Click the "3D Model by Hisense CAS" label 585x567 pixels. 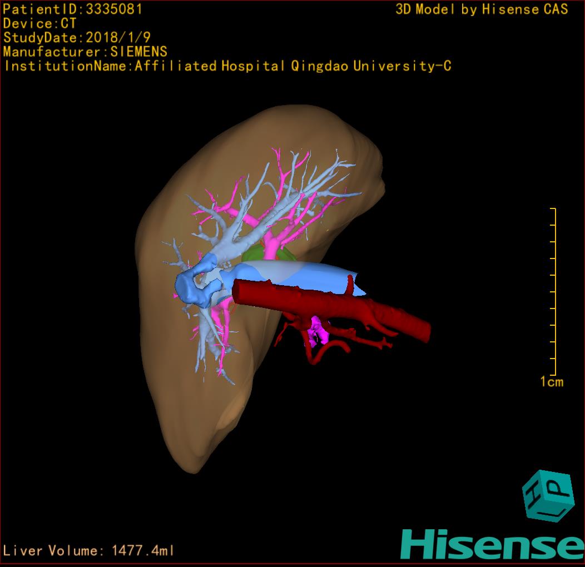pos(482,9)
